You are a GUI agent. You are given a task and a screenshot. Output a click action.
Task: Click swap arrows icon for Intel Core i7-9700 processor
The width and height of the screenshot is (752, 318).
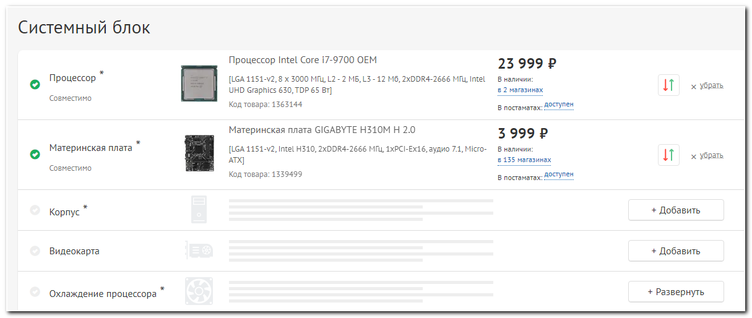pos(668,85)
